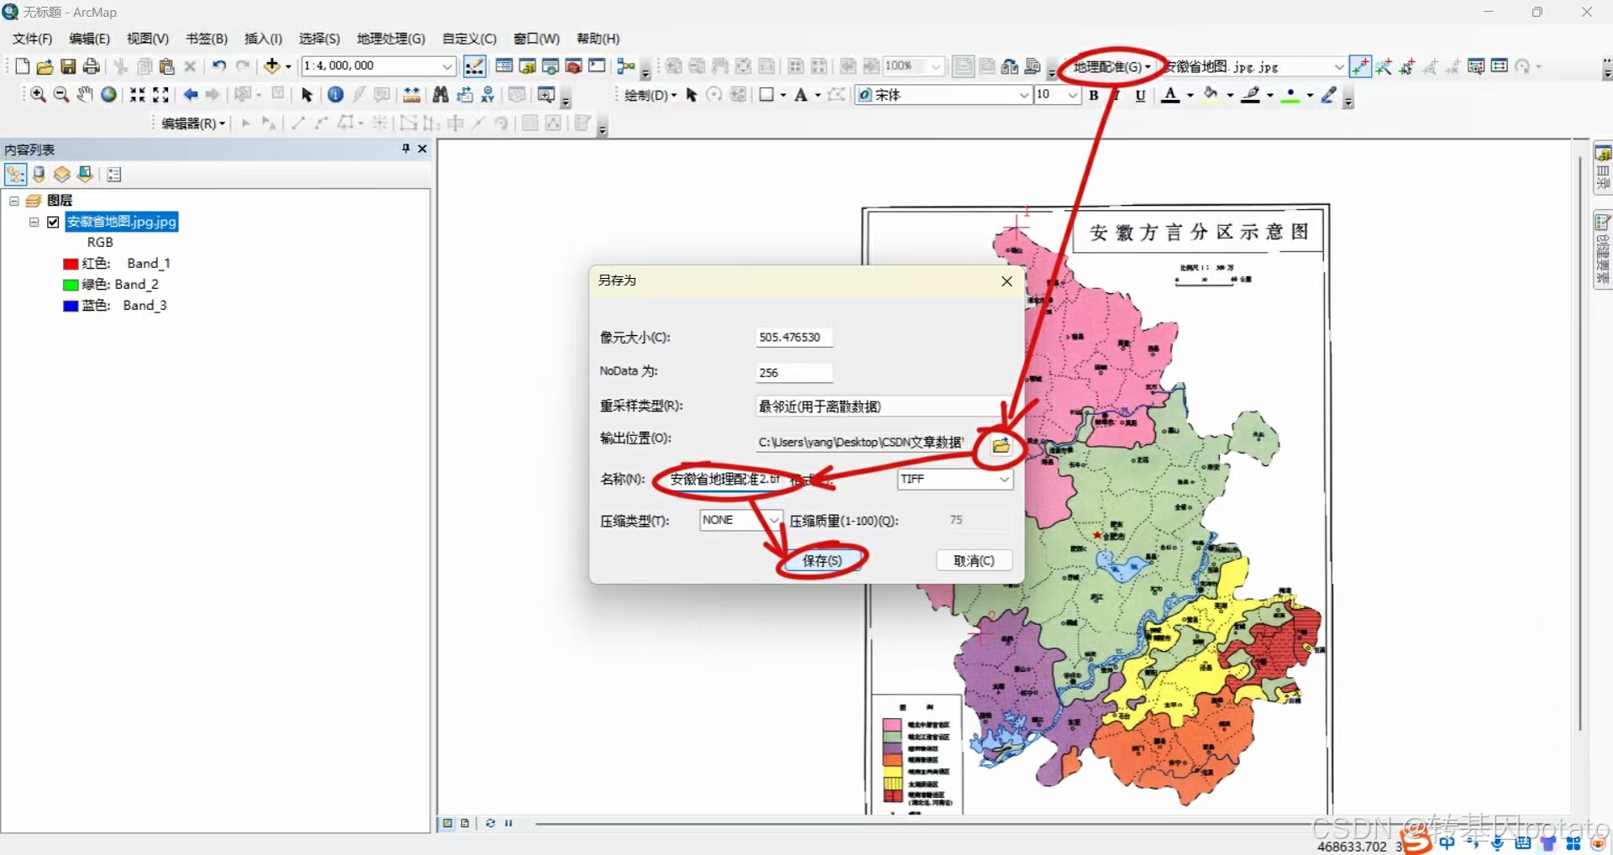Browse output location with folder icon
Viewport: 1613px width, 855px height.
click(x=1001, y=445)
